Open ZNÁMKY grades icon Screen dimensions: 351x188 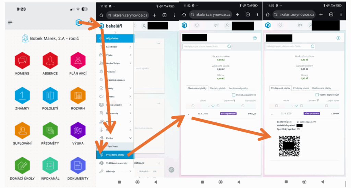(22, 96)
